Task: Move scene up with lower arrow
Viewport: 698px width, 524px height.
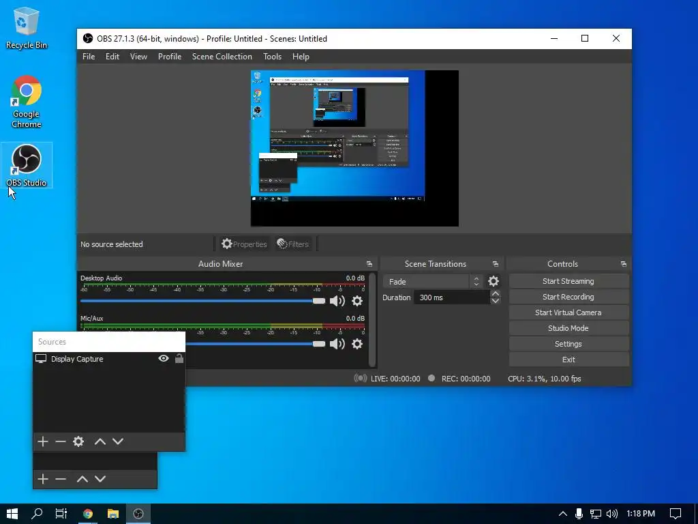Action: pos(82,479)
